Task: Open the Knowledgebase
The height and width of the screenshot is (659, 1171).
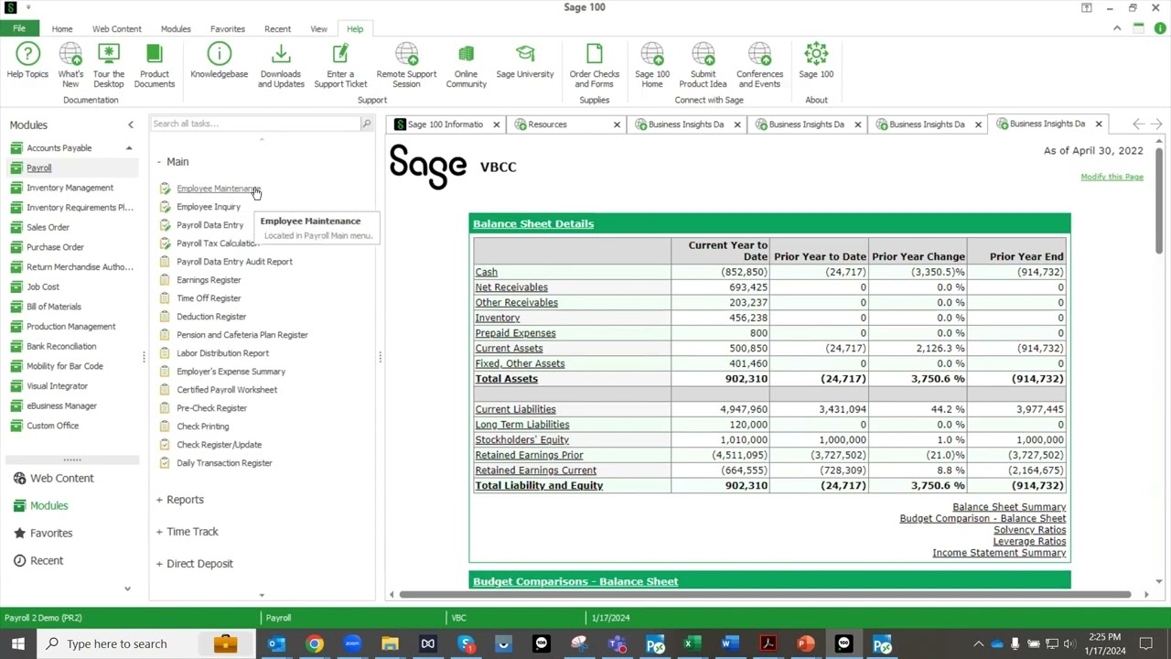Action: click(219, 60)
